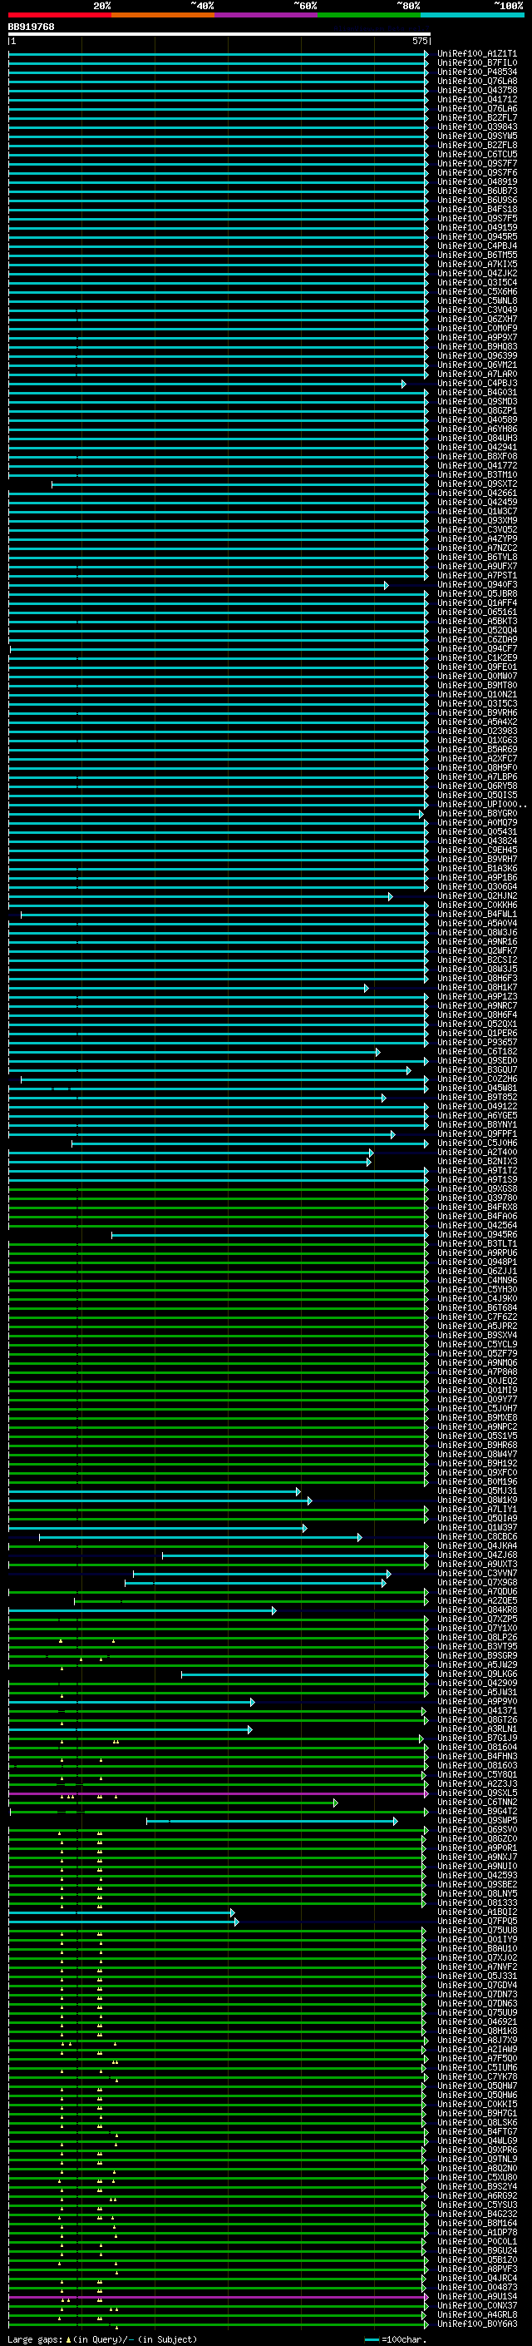Open hit UniRef100_B4FWL1
Viewport: 532px width, 2346px height.
[x=476, y=914]
